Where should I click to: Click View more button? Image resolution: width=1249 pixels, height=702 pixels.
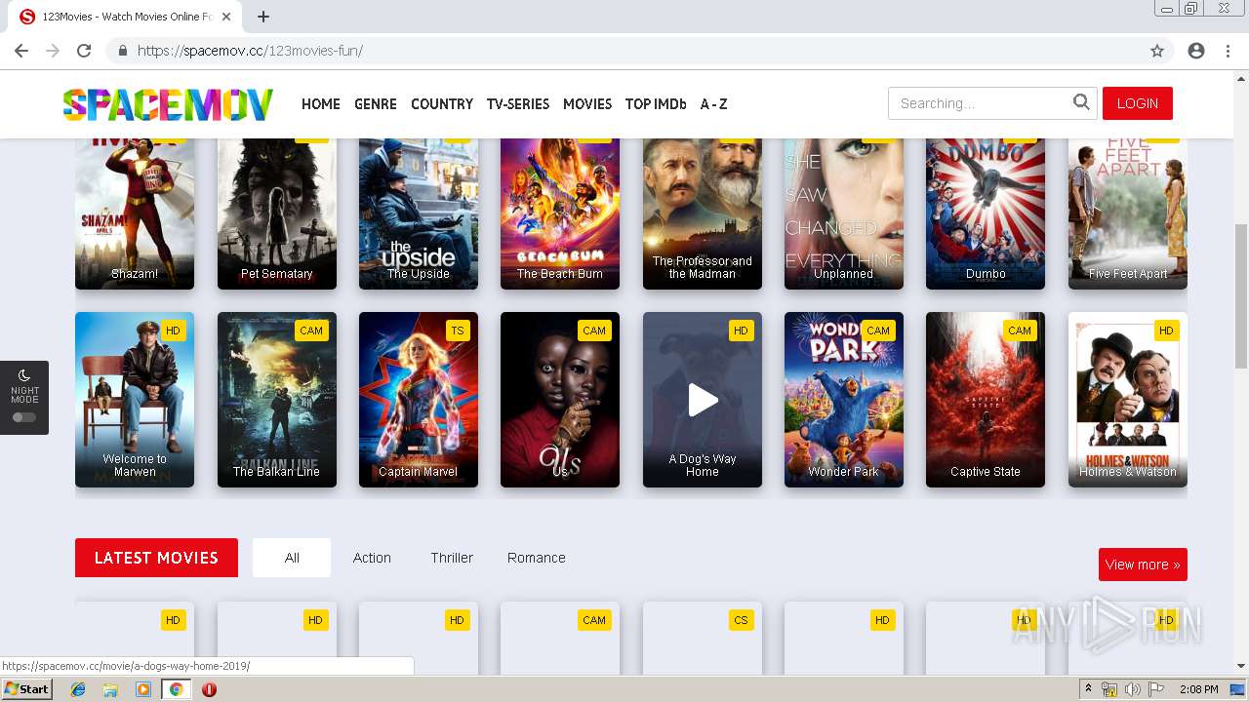1143,565
